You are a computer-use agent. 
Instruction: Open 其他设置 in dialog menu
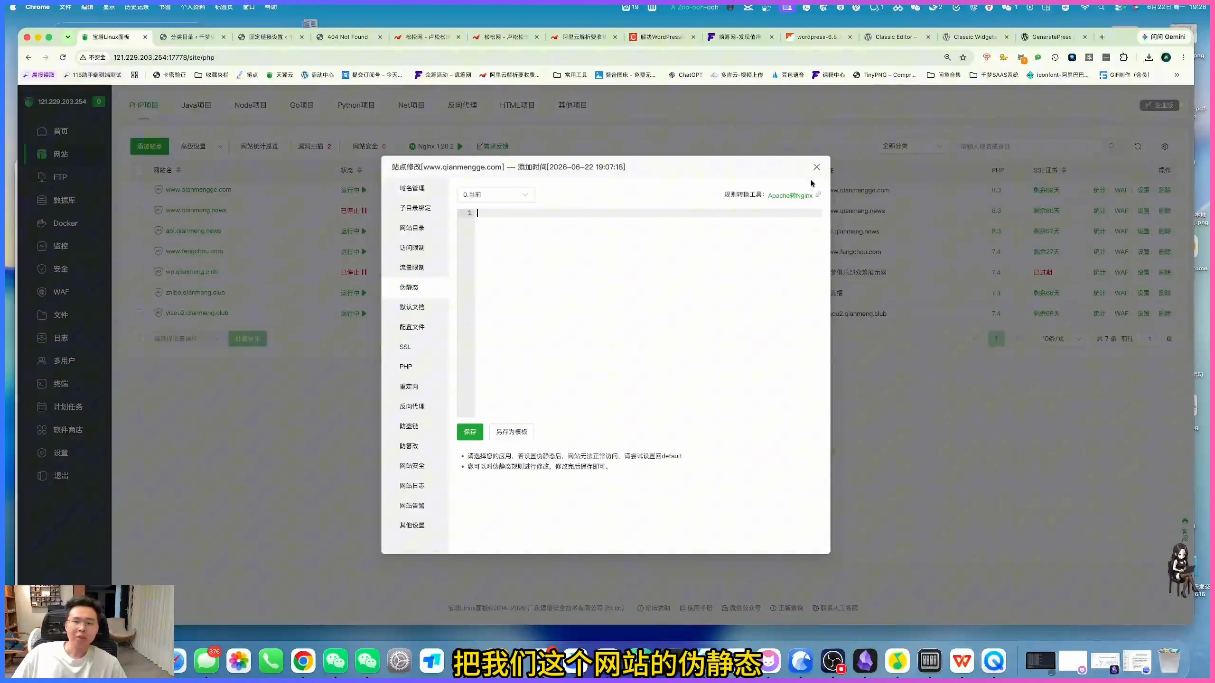coord(412,525)
